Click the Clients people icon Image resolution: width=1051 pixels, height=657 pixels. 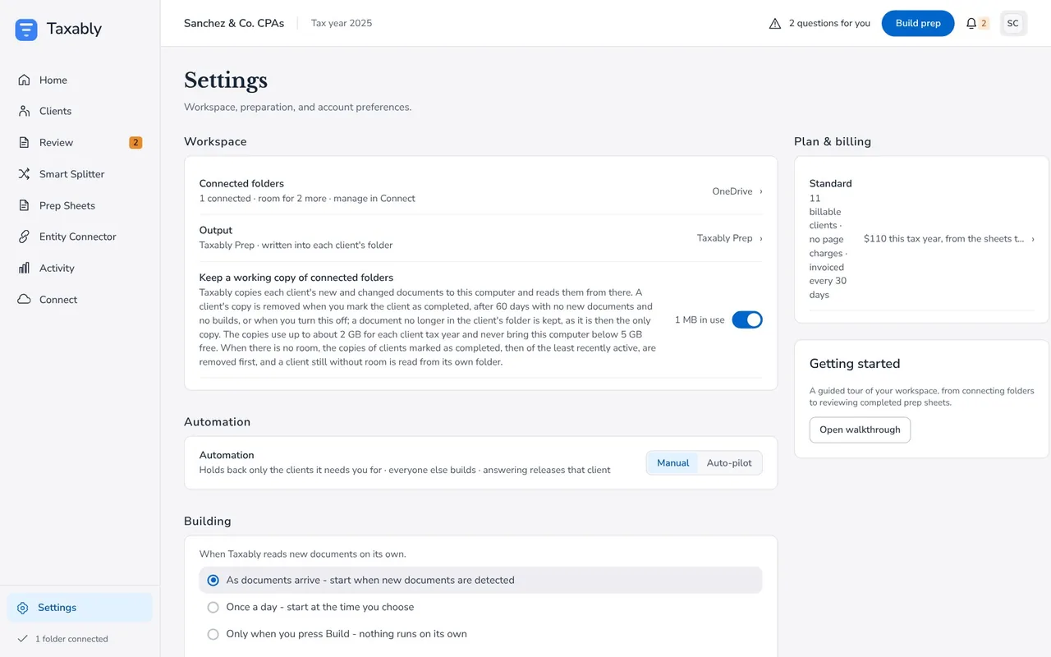[24, 111]
